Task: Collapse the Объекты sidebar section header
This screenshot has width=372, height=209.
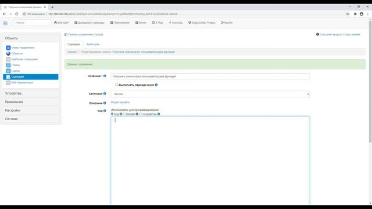Action: click(x=31, y=38)
